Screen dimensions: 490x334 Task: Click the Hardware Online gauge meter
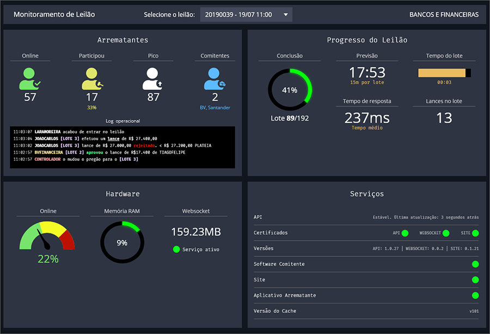[47, 236]
